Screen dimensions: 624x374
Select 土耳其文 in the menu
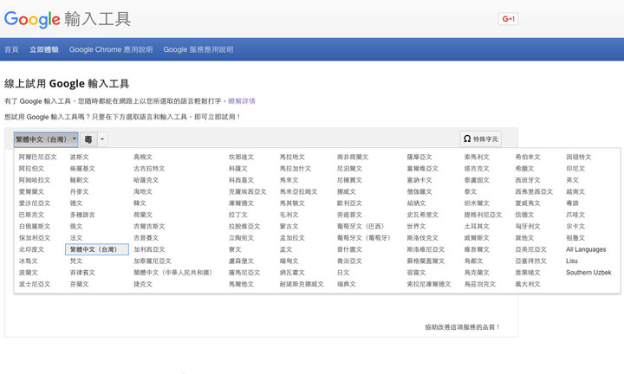pos(477,226)
